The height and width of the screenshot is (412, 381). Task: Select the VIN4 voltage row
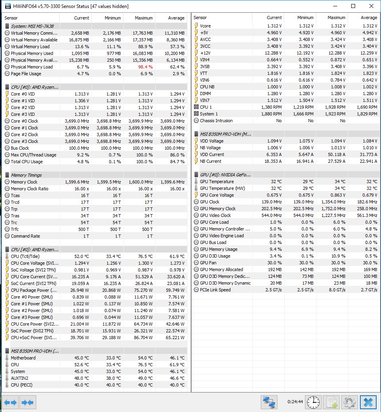pyautogui.click(x=286, y=60)
